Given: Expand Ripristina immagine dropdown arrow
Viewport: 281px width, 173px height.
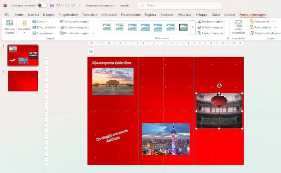Looking at the screenshot, I should [x=93, y=33].
